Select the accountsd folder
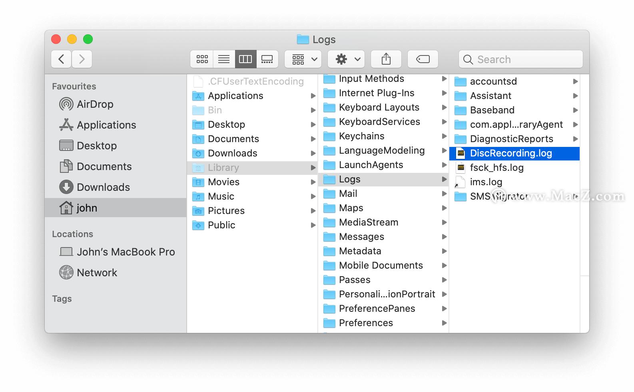The image size is (634, 392). pos(514,81)
